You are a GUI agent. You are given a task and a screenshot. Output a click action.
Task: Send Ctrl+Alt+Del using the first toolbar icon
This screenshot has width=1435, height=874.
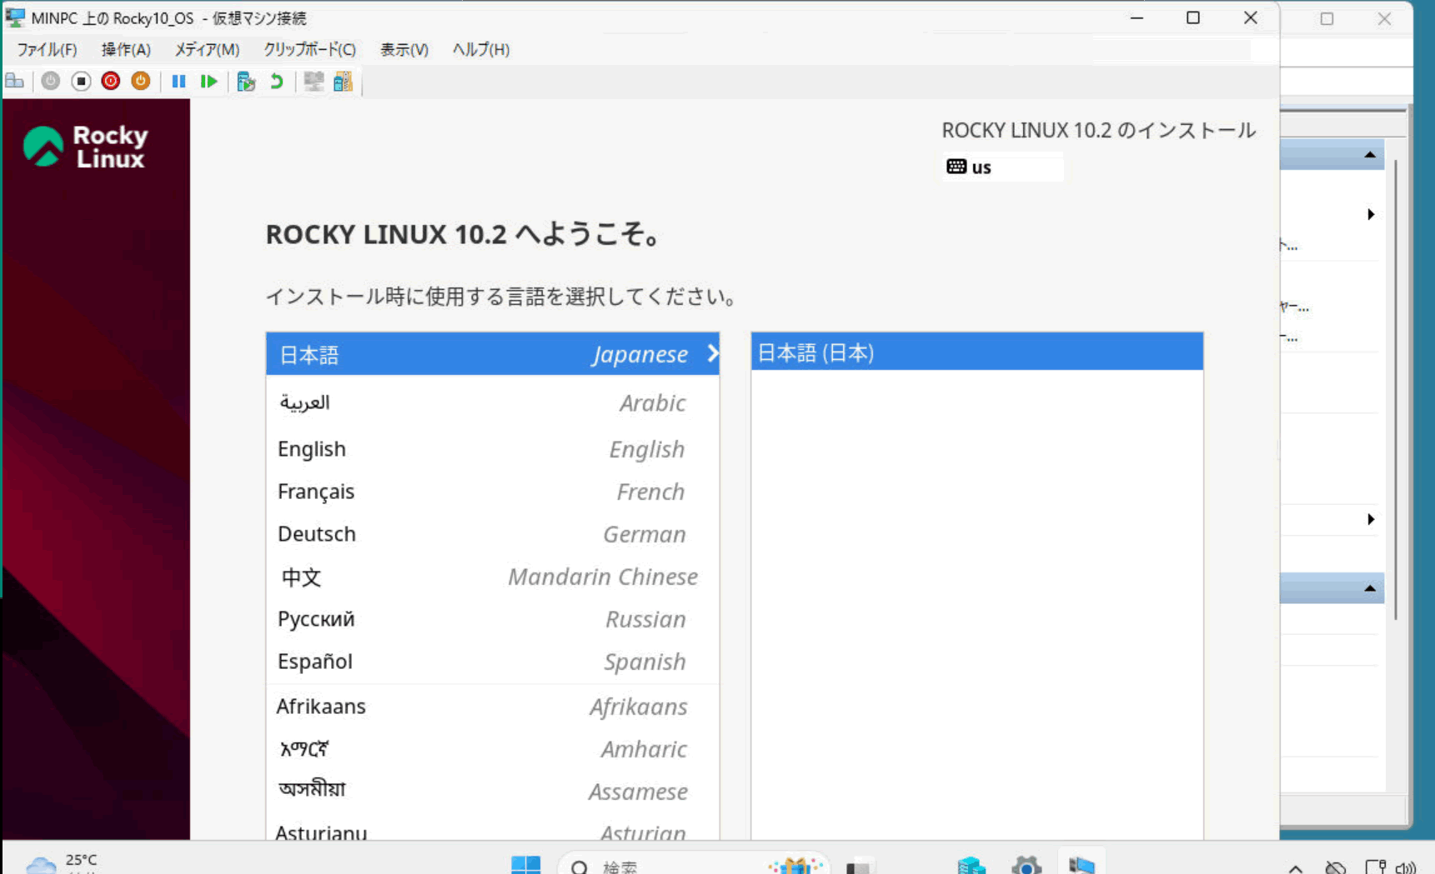[14, 81]
